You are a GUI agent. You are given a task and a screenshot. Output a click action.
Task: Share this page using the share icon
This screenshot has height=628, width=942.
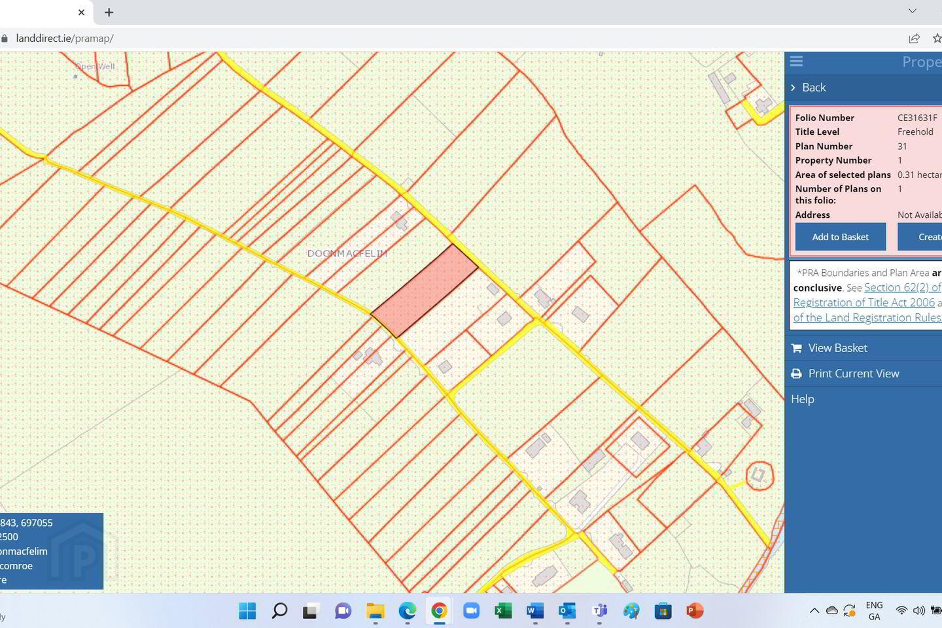coord(915,39)
